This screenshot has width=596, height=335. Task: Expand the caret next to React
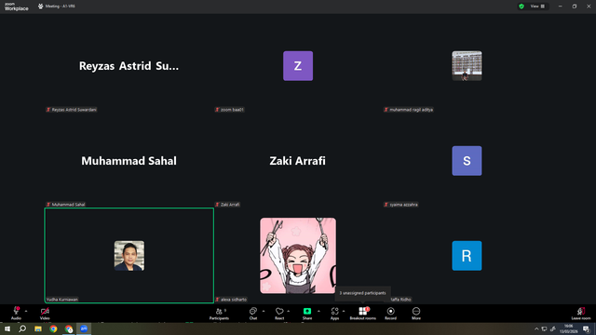coord(288,311)
